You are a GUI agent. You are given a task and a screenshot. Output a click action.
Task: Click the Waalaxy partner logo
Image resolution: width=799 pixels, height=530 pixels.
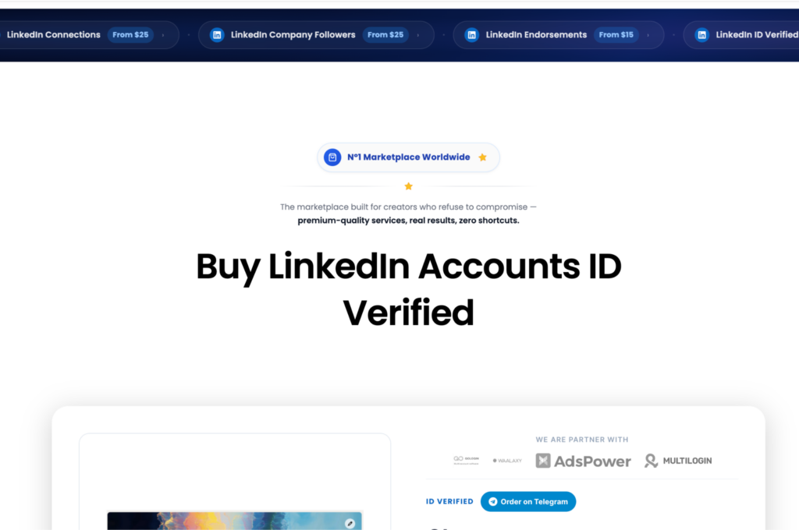(507, 461)
